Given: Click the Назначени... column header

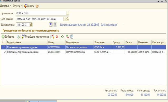Looking at the screenshot, I should pyautogui.click(x=145, y=42).
